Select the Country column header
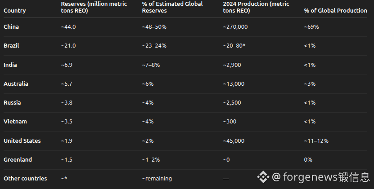Screen dimensions: 374x189 [14, 10]
